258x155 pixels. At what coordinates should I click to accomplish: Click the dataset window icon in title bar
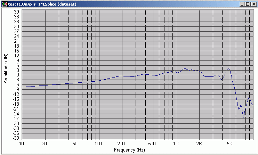(x=5, y=4)
